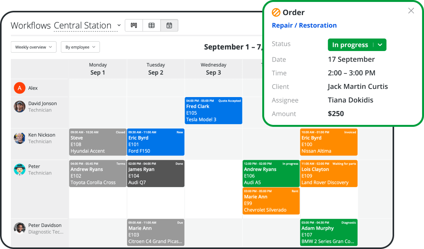The width and height of the screenshot is (424, 249).
Task: Select the calendar view icon
Action: pos(169,25)
